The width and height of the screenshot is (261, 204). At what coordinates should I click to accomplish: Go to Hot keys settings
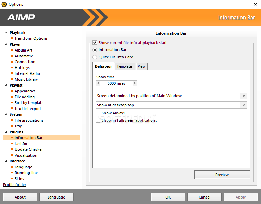[x=22, y=68]
